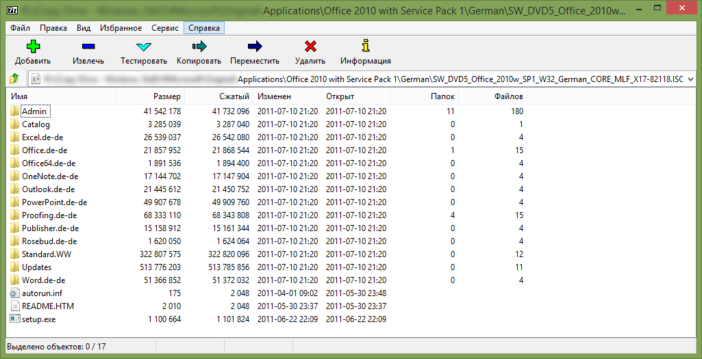Select the Word.de-de folder icon
Image resolution: width=702 pixels, height=359 pixels.
pyautogui.click(x=15, y=280)
